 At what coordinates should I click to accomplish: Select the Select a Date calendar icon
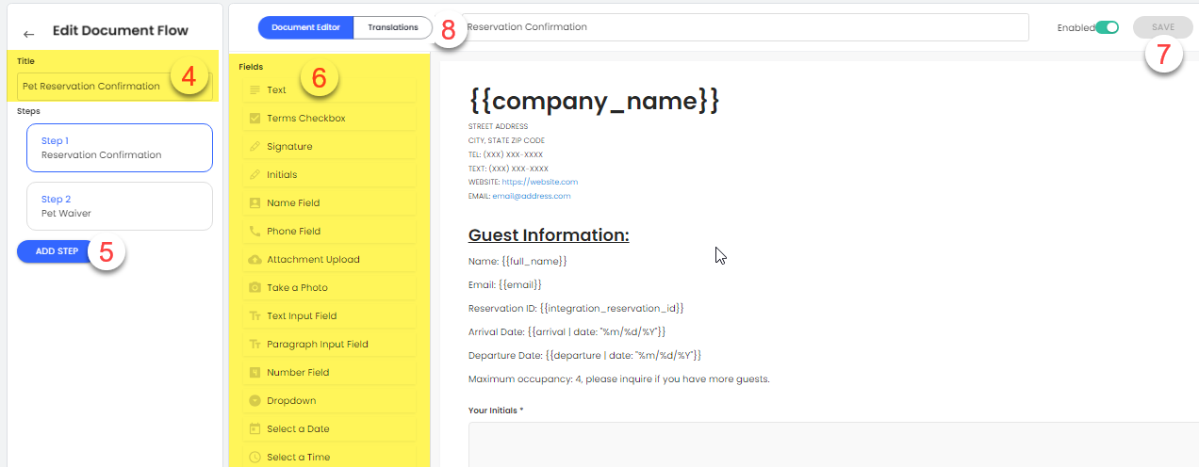coord(255,429)
